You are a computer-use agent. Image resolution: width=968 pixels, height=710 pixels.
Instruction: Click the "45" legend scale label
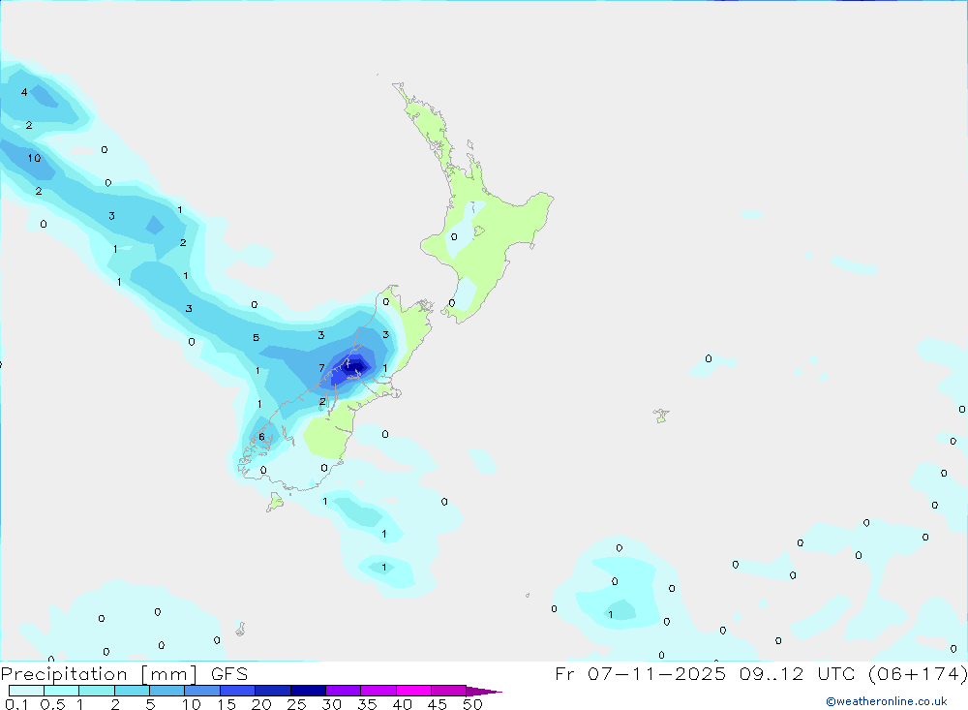438,704
